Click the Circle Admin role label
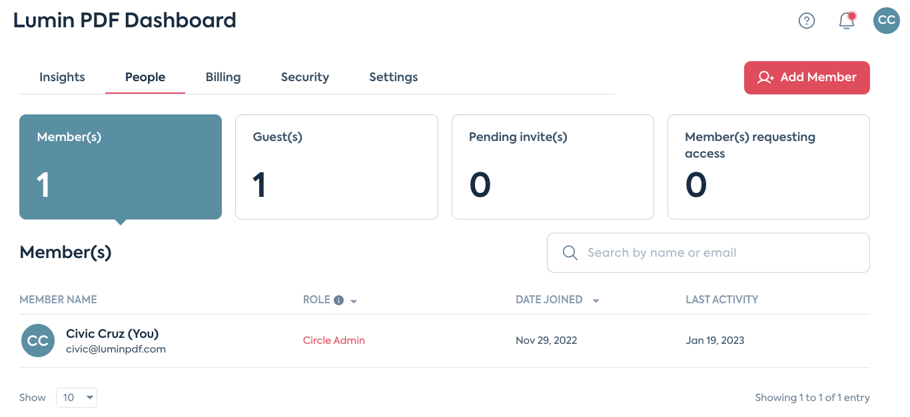Image resolution: width=910 pixels, height=417 pixels. pyautogui.click(x=334, y=341)
